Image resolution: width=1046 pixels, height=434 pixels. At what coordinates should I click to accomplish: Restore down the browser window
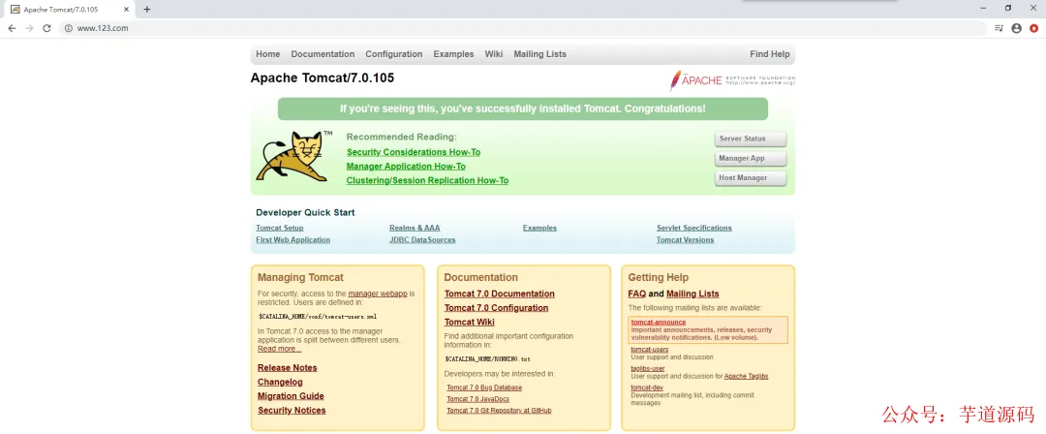click(1008, 8)
